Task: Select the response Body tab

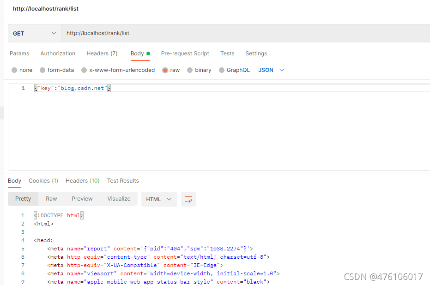Action: (14, 181)
